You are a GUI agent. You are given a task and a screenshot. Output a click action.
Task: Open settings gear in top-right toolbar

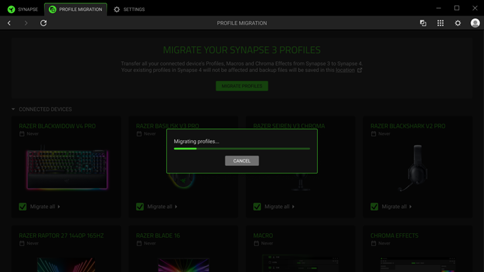click(x=457, y=23)
